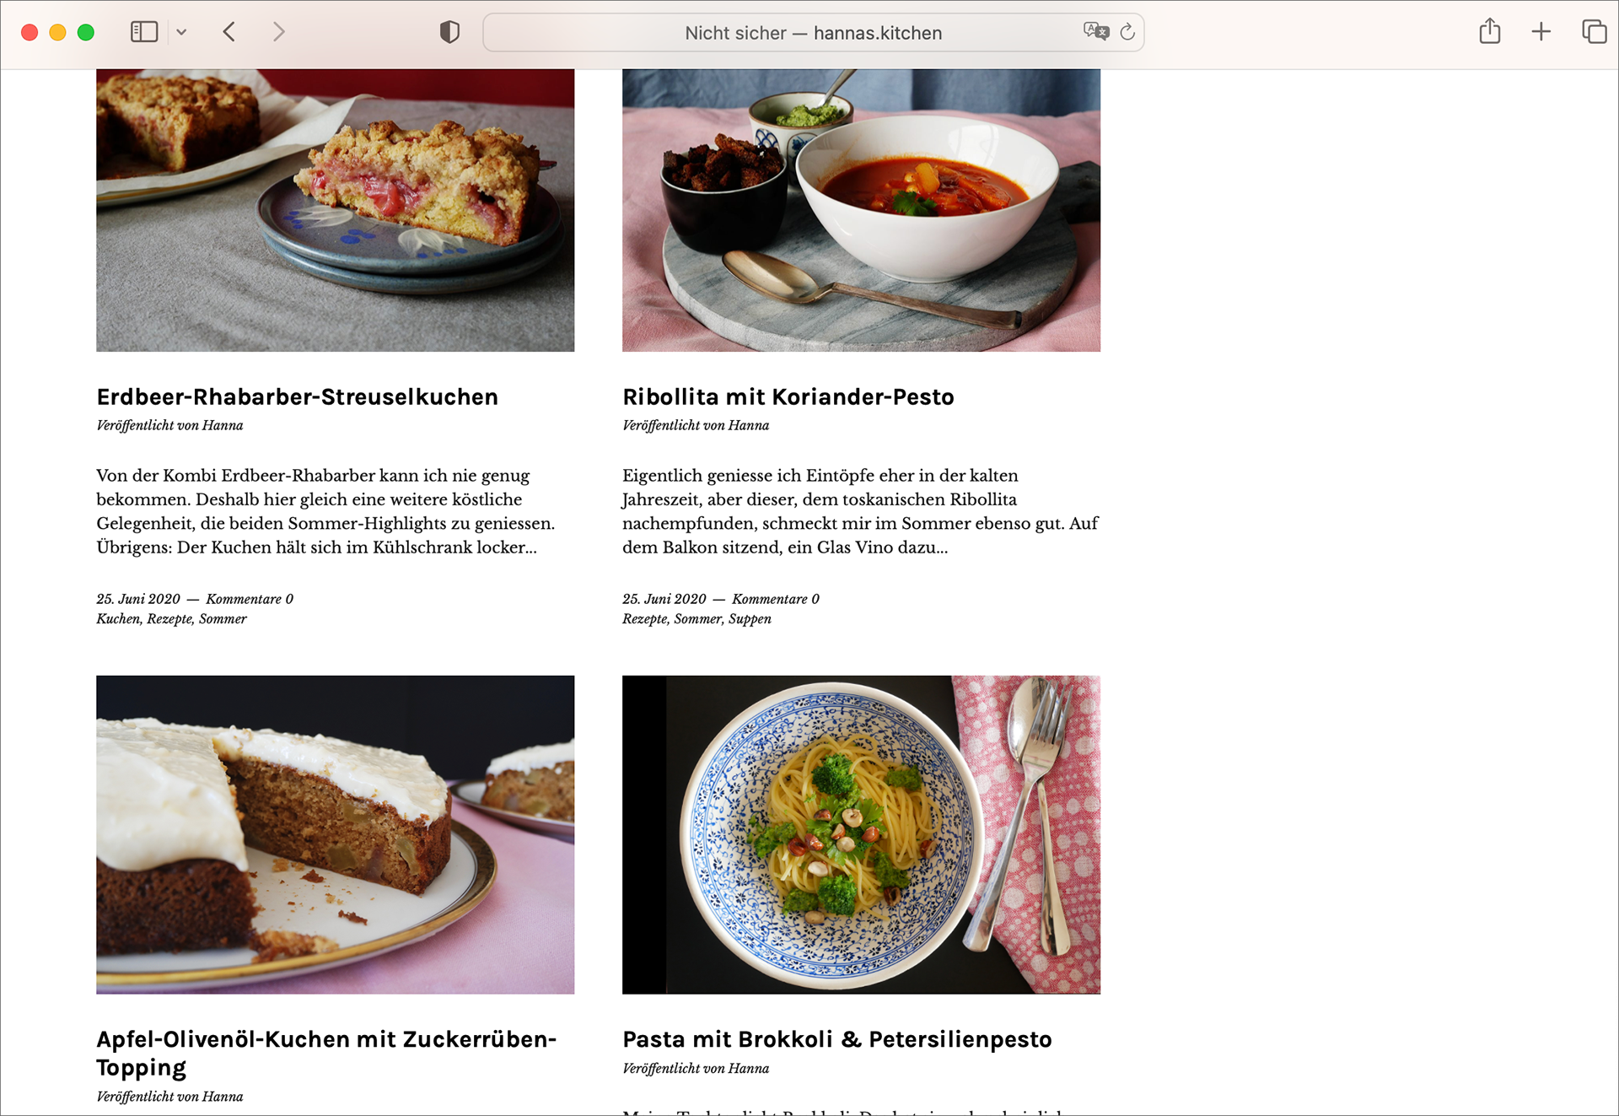Open a new tab

tap(1541, 32)
